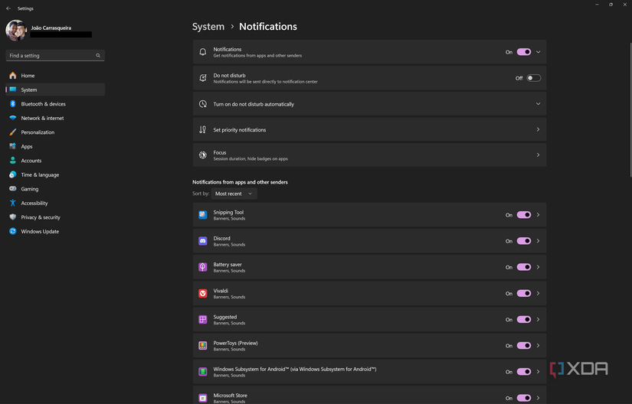Image resolution: width=632 pixels, height=404 pixels.
Task: Expand the Notifications section chevron
Action: coord(539,52)
